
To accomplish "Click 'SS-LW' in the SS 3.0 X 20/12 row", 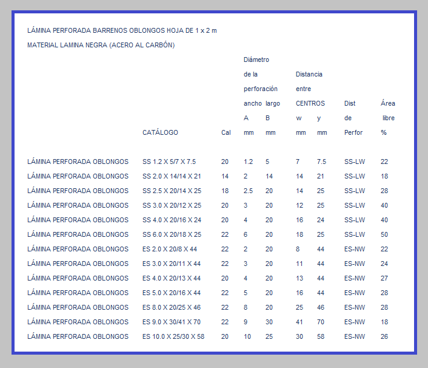I will 355,205.
